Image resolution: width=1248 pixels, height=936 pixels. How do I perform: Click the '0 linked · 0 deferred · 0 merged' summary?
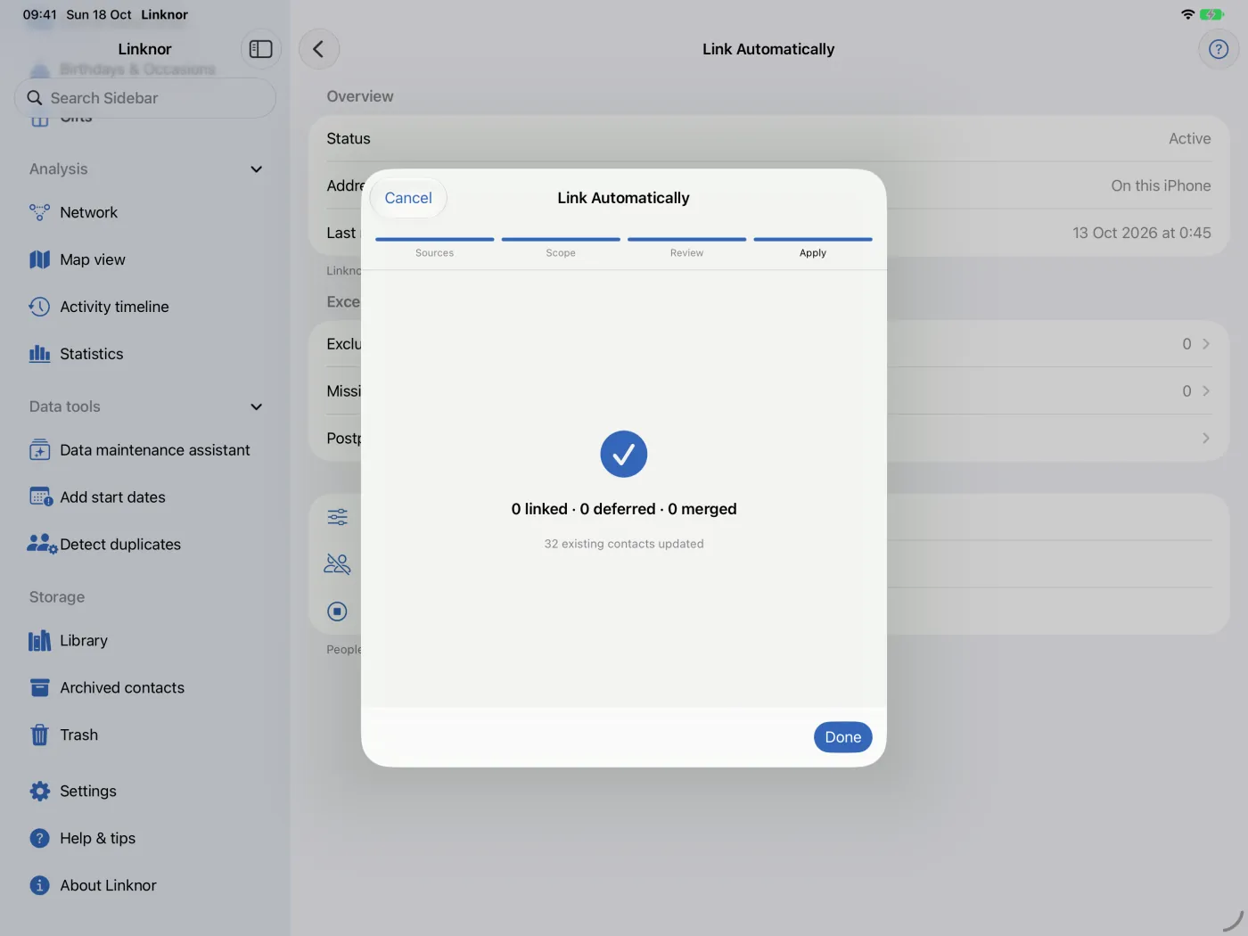tap(624, 509)
